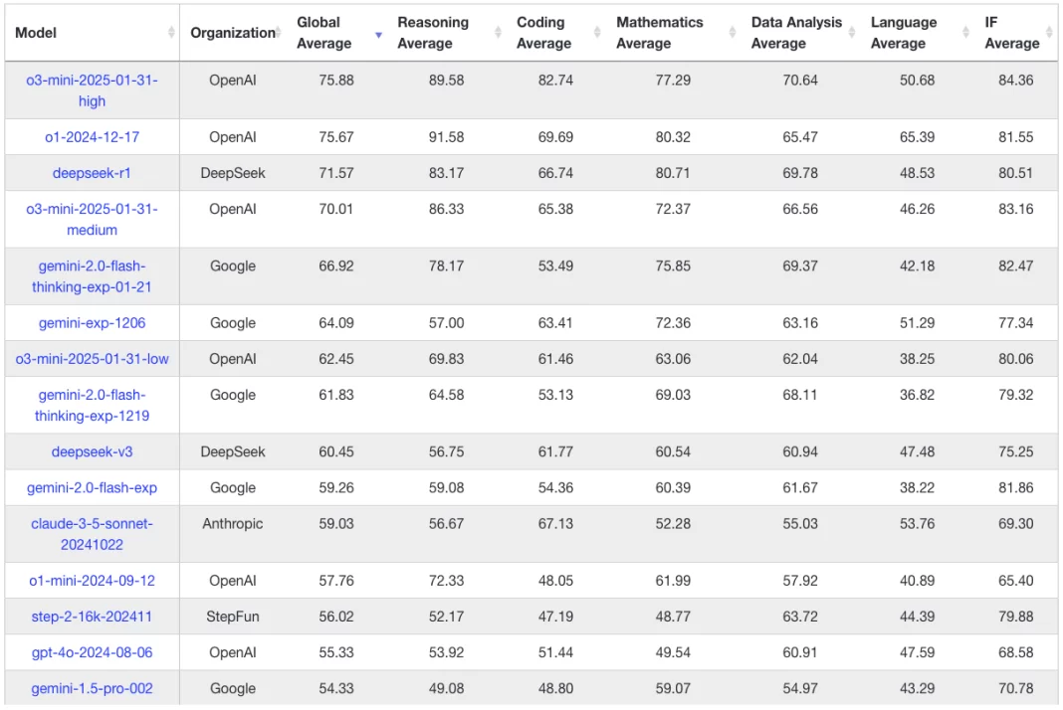Image resolution: width=1063 pixels, height=710 pixels.
Task: Click sort icon beside IF Average
Action: [1050, 33]
